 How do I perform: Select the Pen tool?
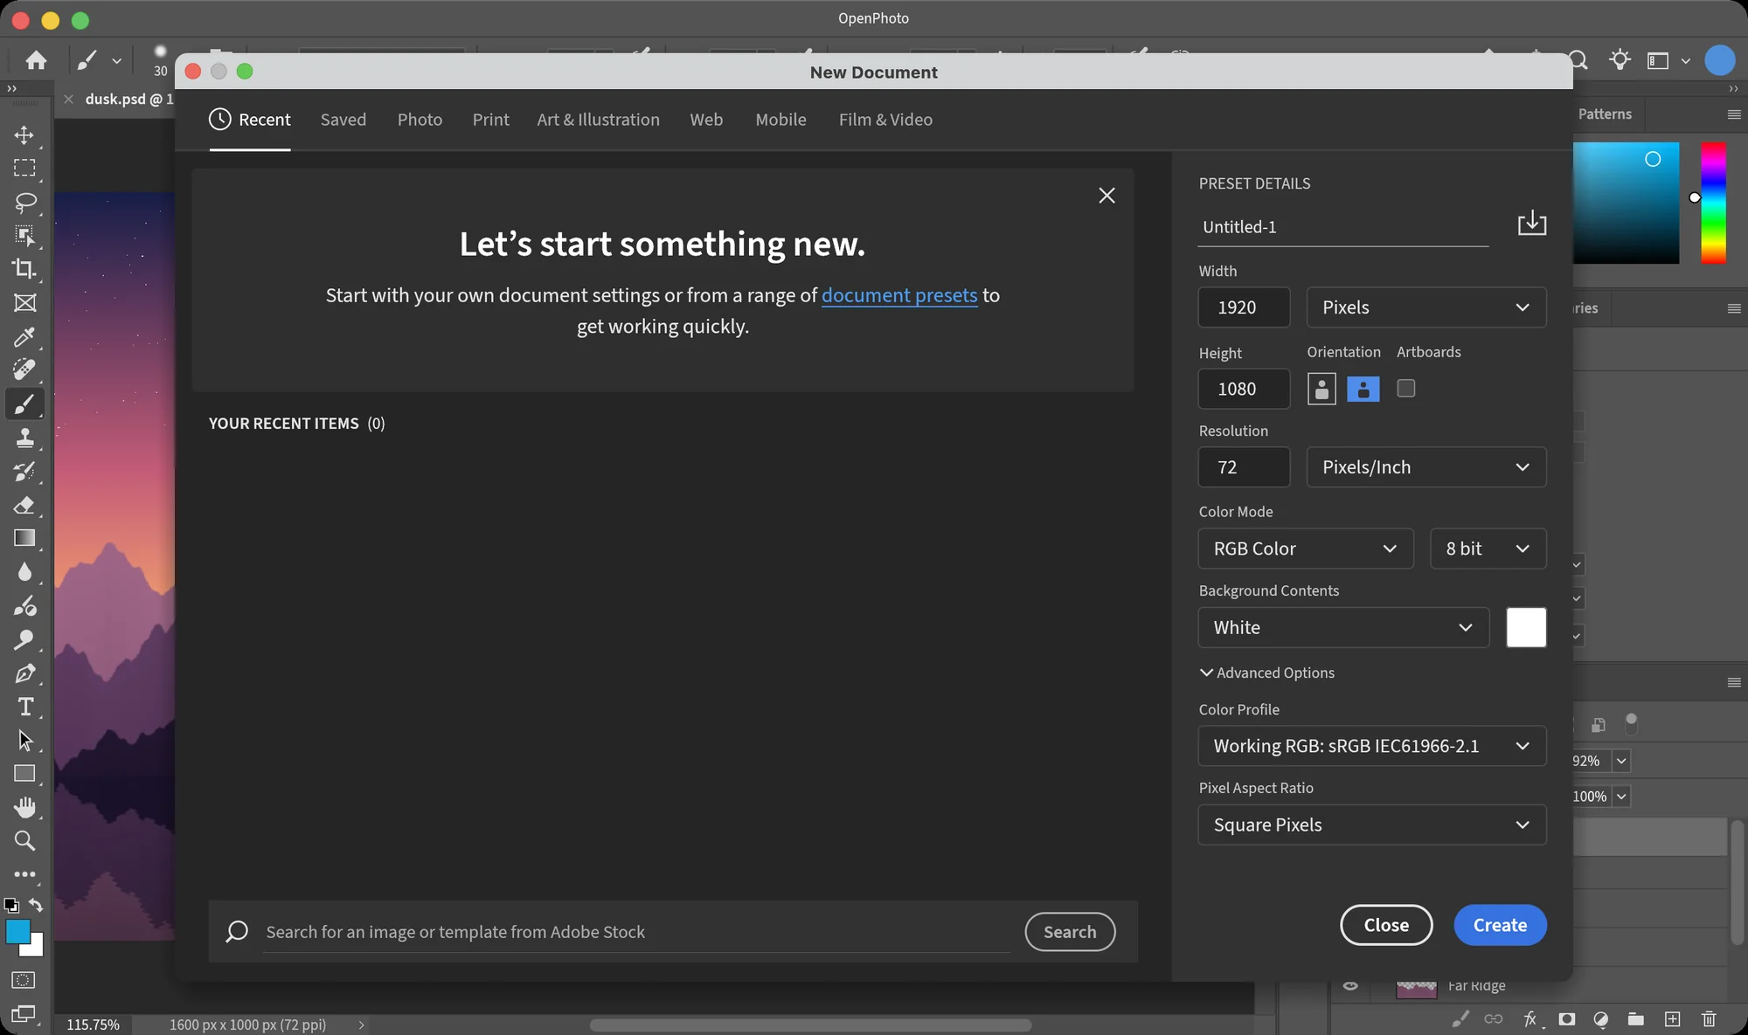(24, 673)
